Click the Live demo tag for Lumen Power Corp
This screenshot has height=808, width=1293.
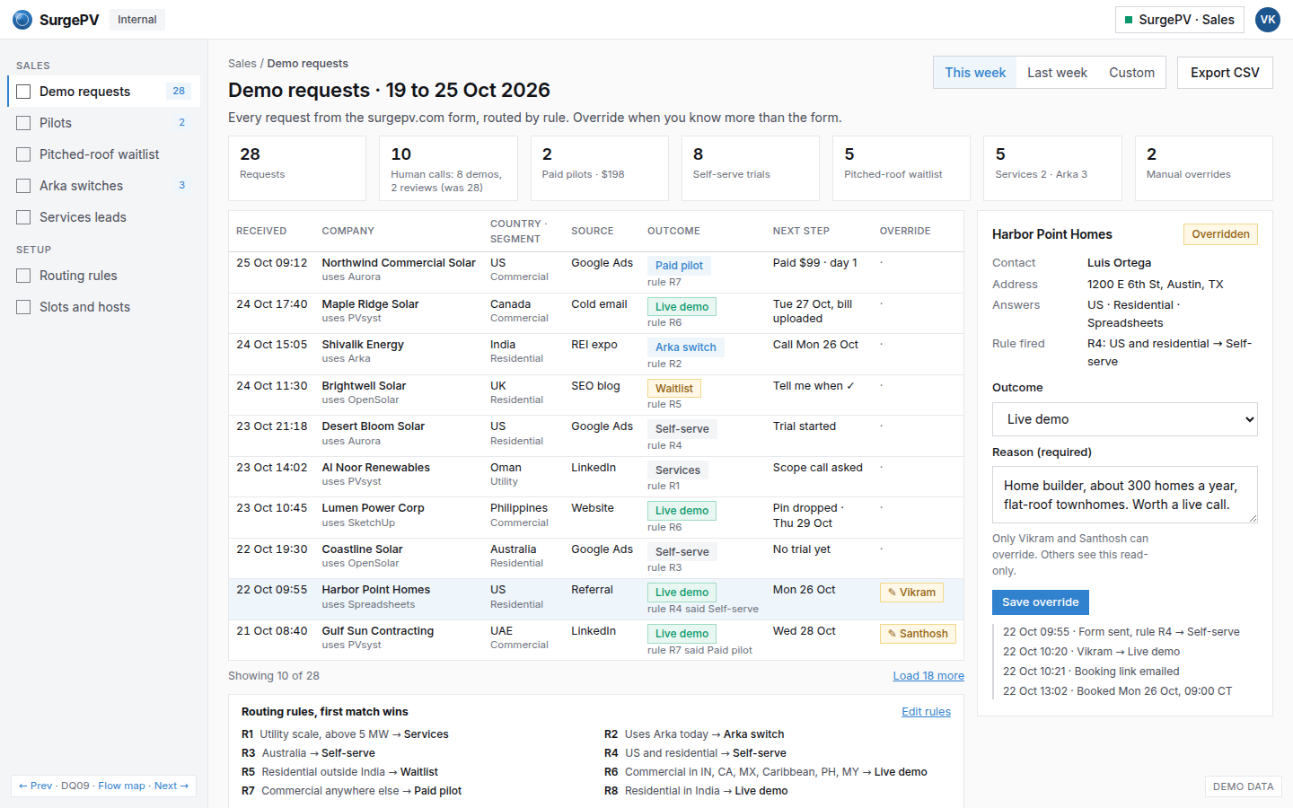pos(682,511)
